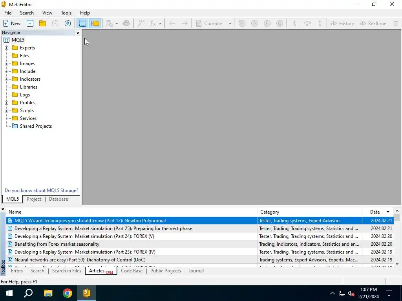Expand the Indicators folder
The image size is (402, 301).
pos(6,79)
